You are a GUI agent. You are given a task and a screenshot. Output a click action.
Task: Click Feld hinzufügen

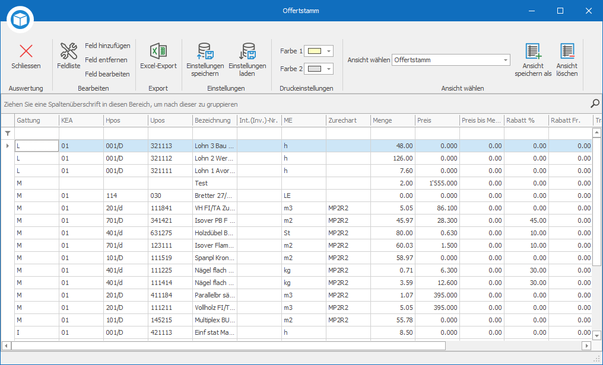point(107,46)
